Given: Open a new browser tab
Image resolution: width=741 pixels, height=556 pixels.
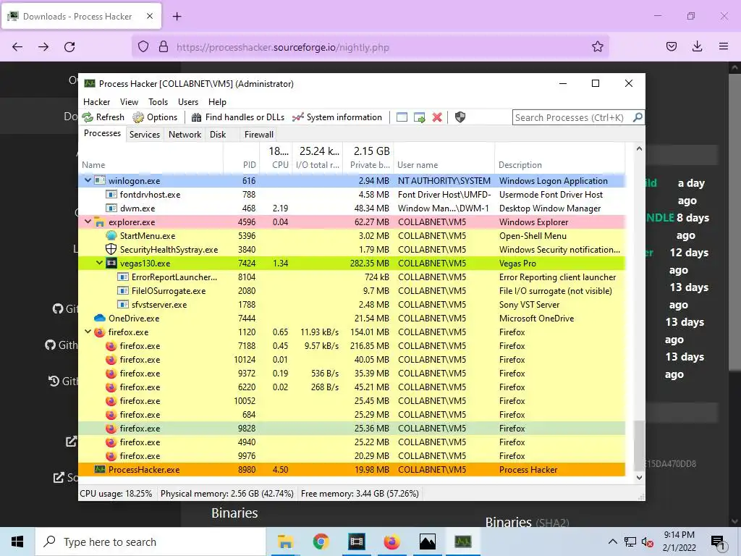Looking at the screenshot, I should (177, 17).
